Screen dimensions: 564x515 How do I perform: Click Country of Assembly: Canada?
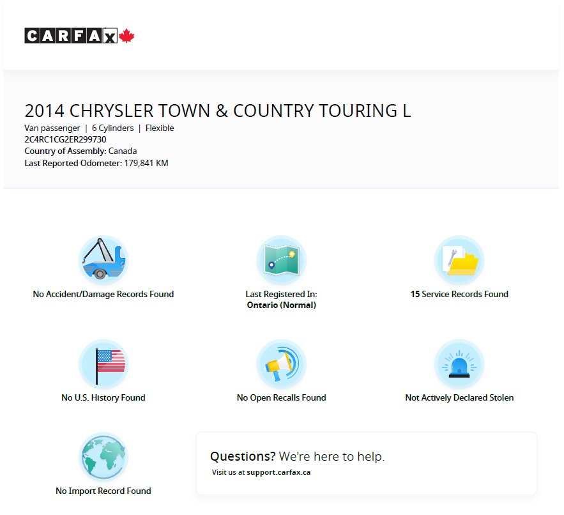pos(80,151)
